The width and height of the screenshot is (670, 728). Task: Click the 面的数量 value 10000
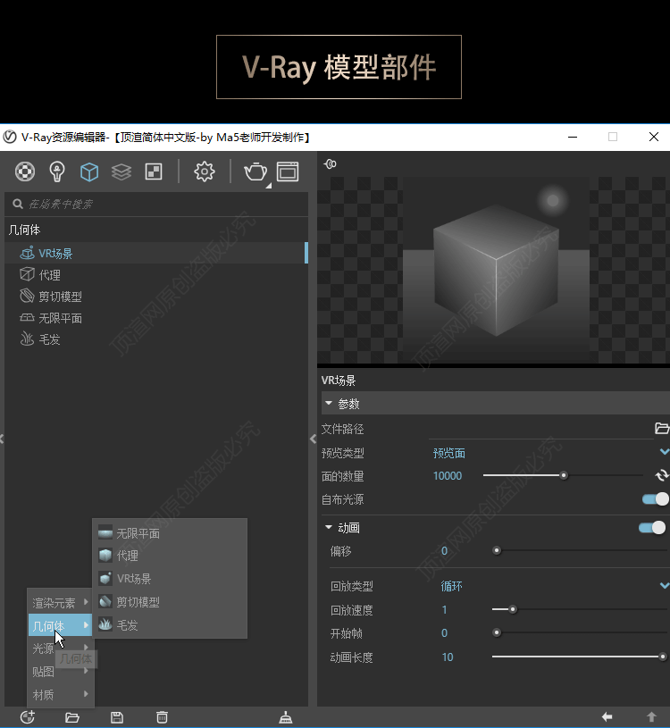click(x=448, y=476)
